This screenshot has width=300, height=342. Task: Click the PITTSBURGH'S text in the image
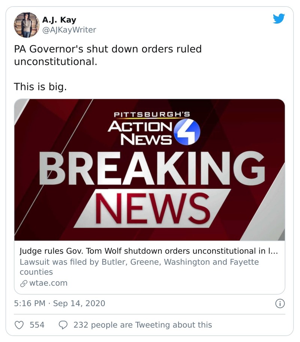tap(152, 115)
